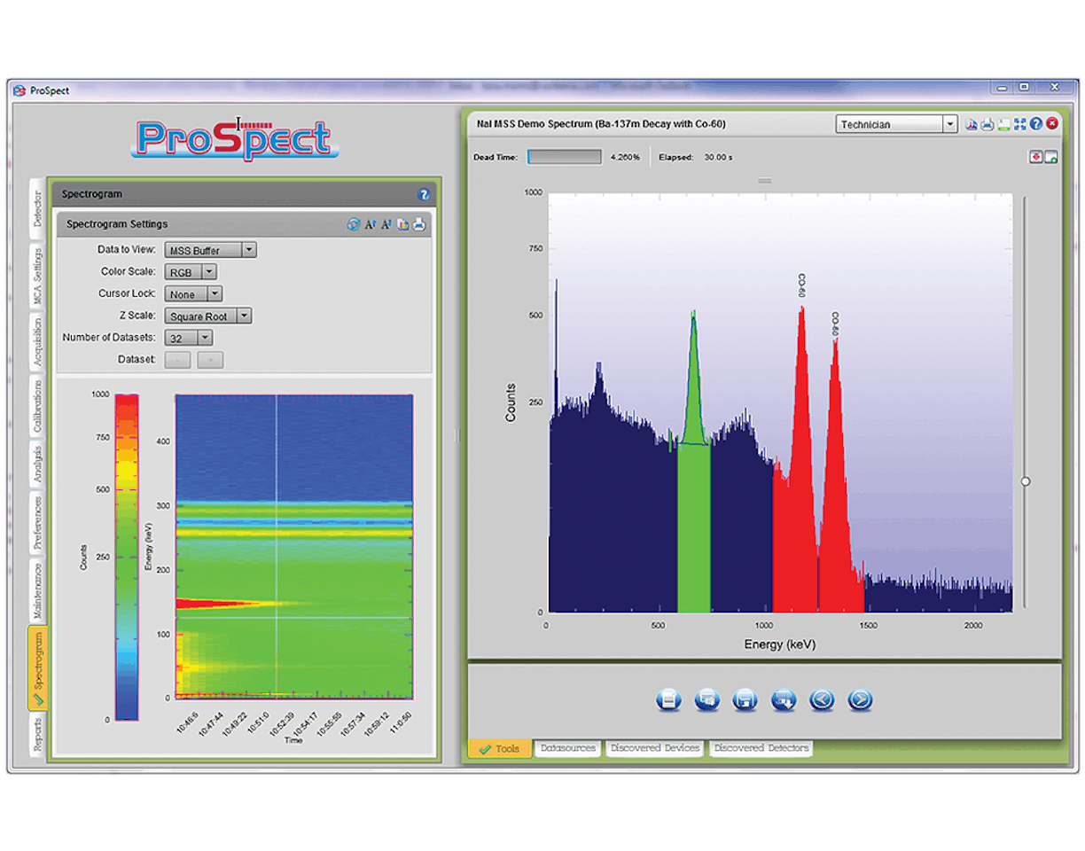Click the refresh icon in Spectrogram Settings
This screenshot has height=851, width=1085.
coord(353,224)
